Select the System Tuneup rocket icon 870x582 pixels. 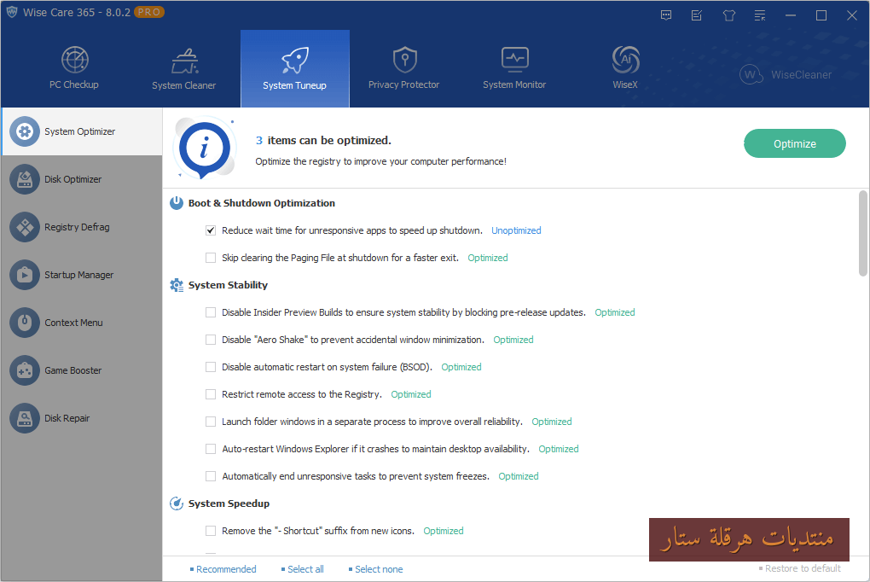[294, 60]
